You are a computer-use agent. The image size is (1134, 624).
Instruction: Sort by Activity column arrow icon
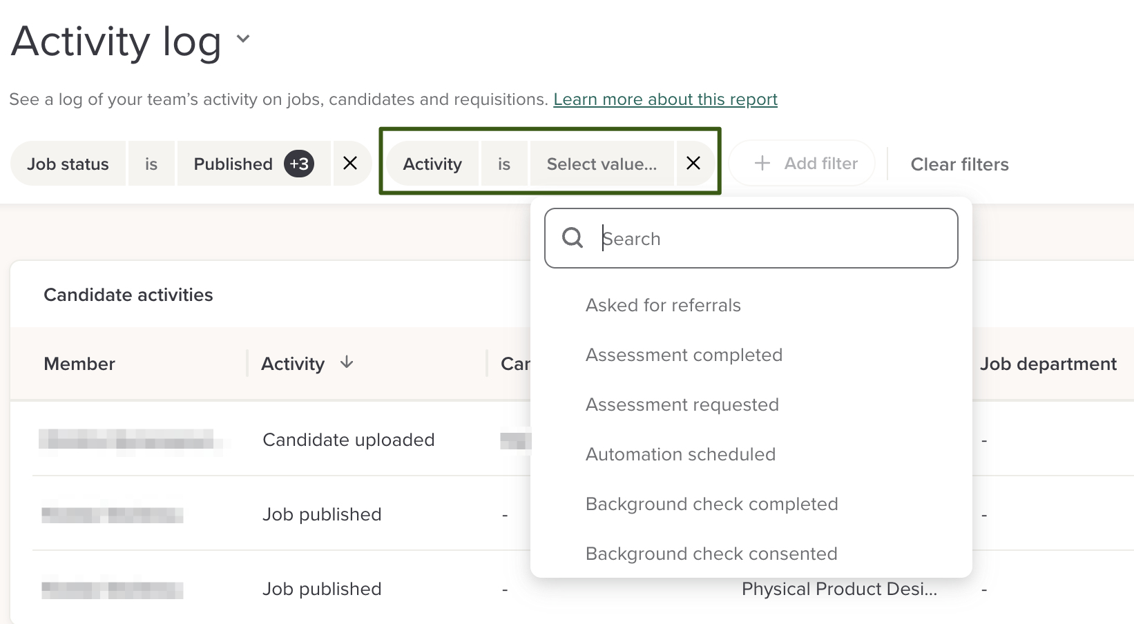[347, 363]
